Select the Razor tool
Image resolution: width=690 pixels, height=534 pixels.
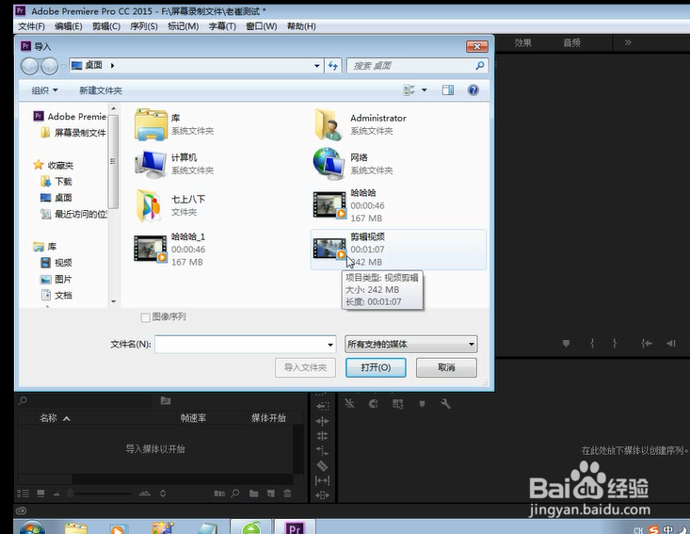point(322,465)
